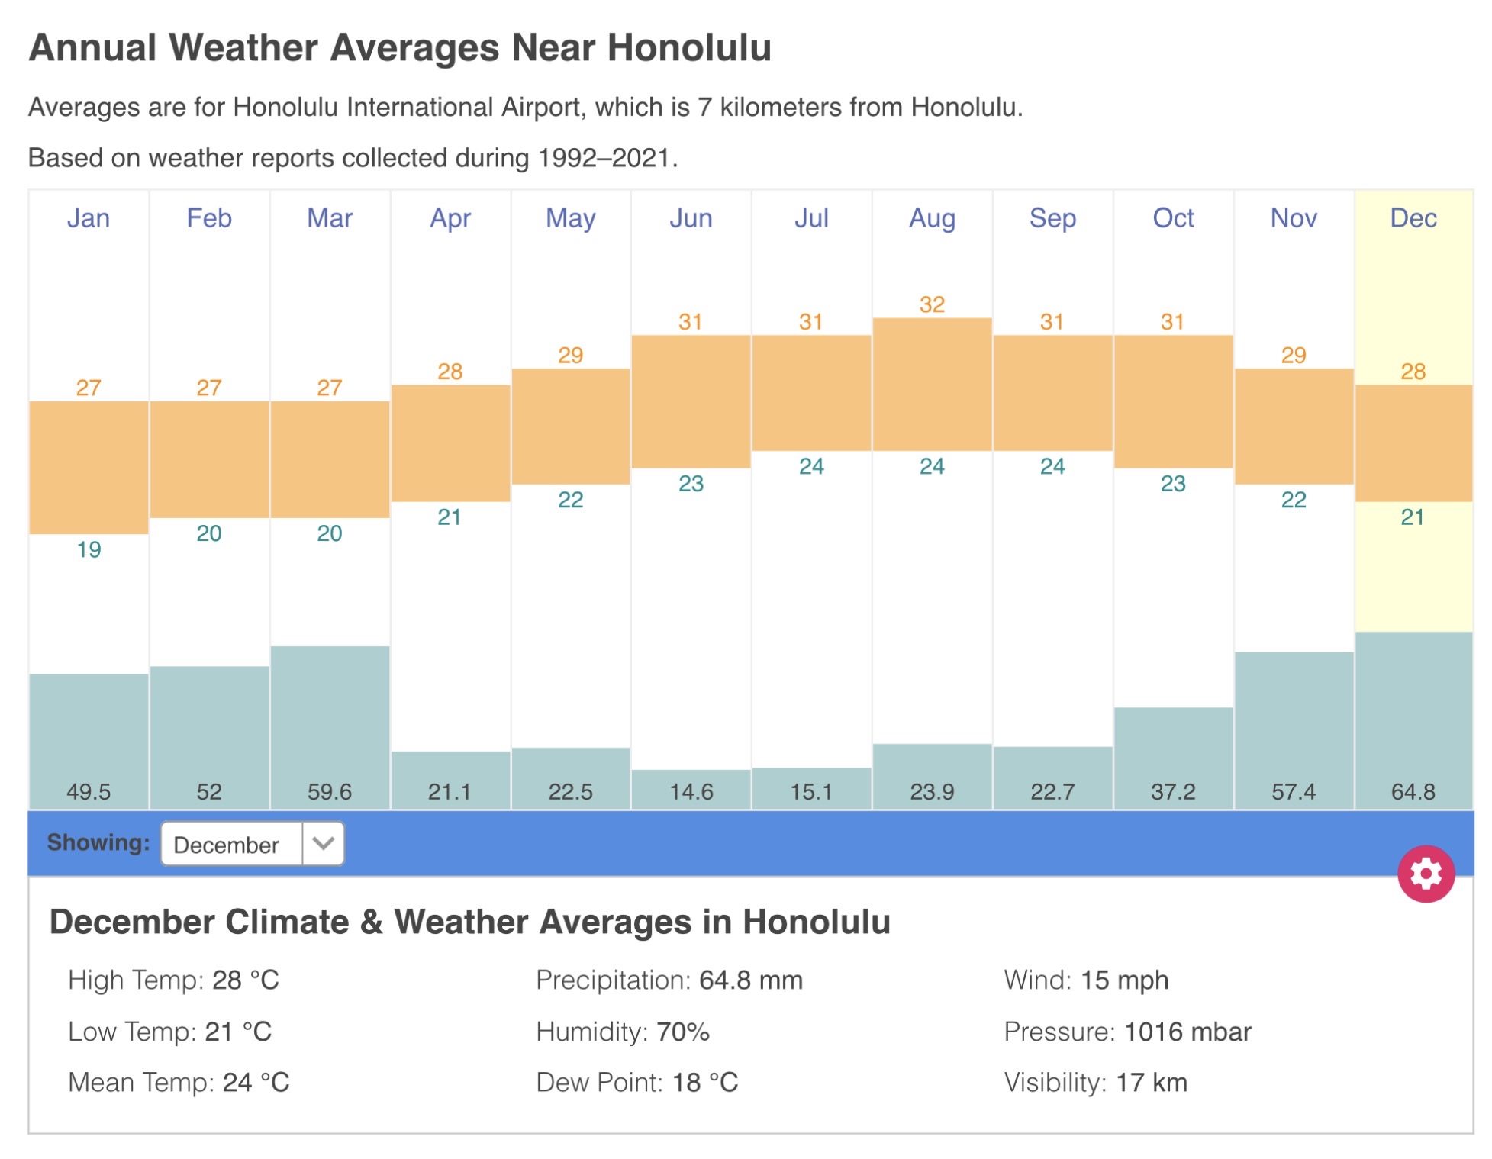This screenshot has width=1492, height=1159.
Task: Show averages for Aug
Action: pyautogui.click(x=932, y=218)
